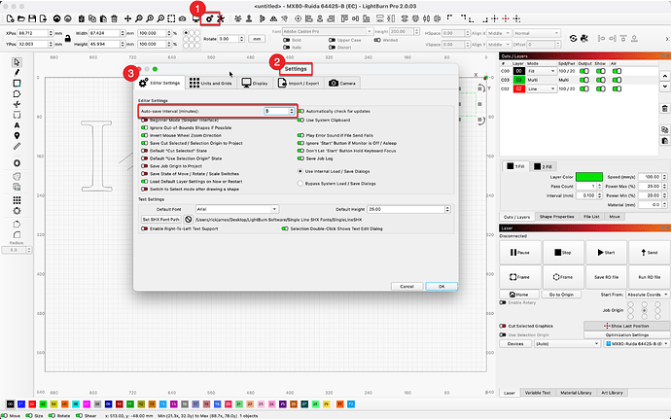Switch to the Material Library tab
Viewport: 671px width, 419px height.
[x=576, y=393]
